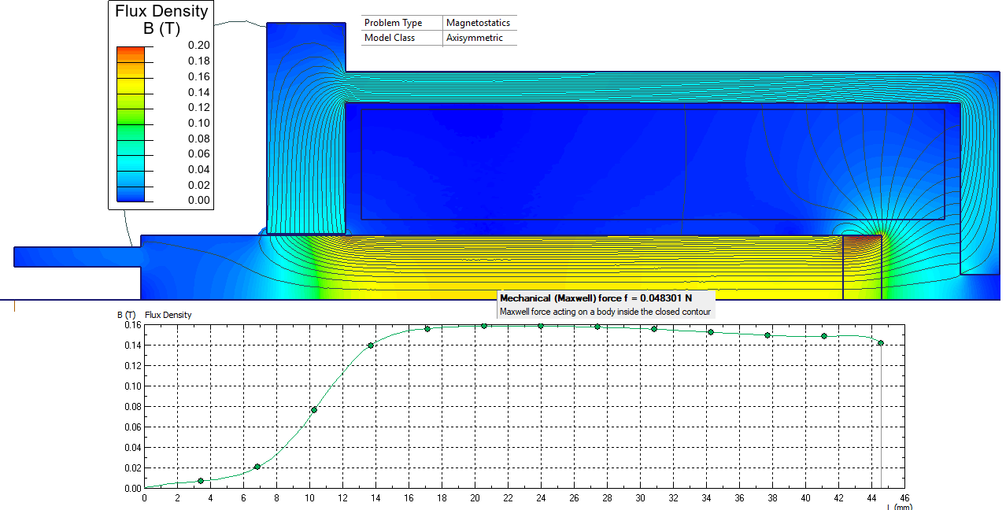Select the last data point near 44.5 mm
This screenshot has height=510, width=1006.
click(x=881, y=343)
